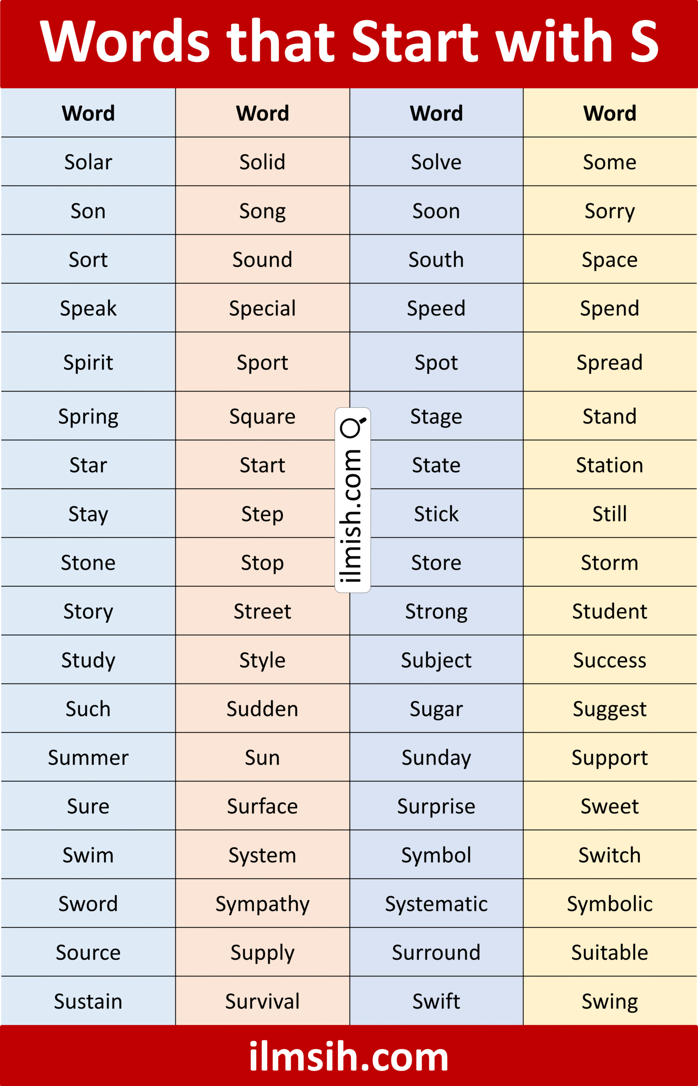Click the word Subject

click(436, 661)
